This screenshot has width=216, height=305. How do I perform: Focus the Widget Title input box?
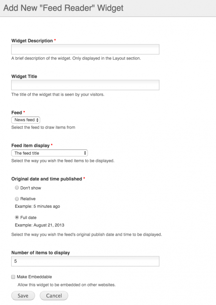(x=85, y=85)
